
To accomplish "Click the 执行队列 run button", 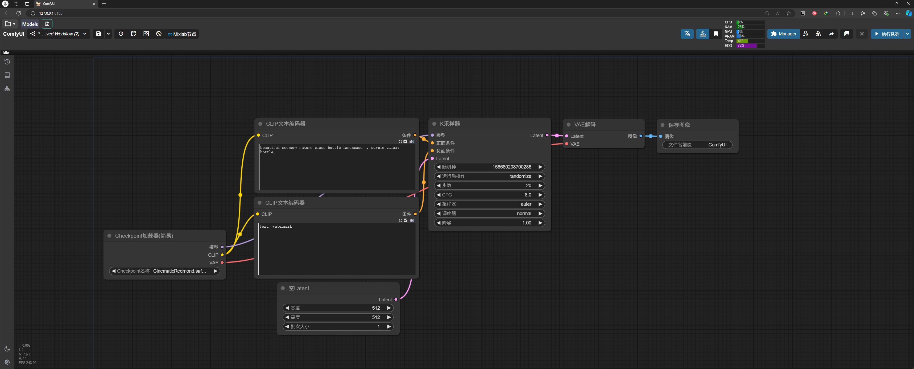I will click(x=887, y=34).
